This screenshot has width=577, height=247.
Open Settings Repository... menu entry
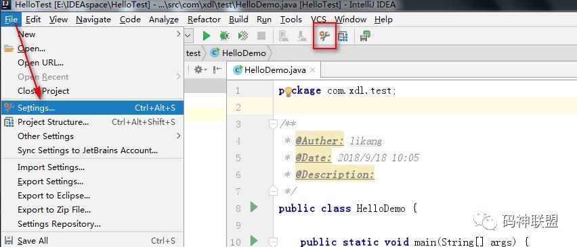(92, 224)
